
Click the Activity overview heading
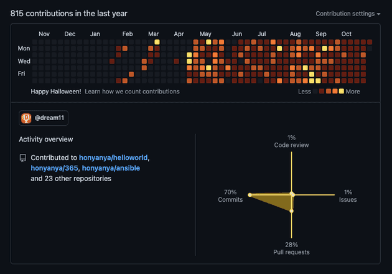[46, 139]
